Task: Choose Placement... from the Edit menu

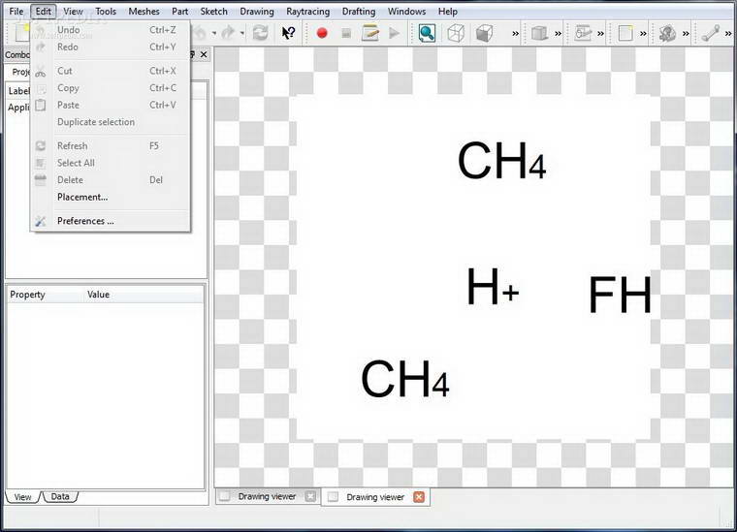Action: [111, 198]
